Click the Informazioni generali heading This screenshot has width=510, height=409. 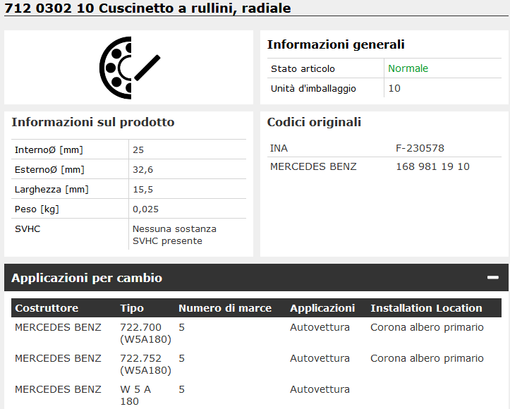click(x=336, y=44)
